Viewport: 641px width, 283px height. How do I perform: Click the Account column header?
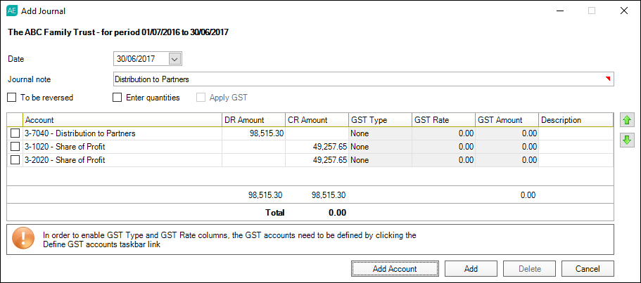click(x=122, y=120)
